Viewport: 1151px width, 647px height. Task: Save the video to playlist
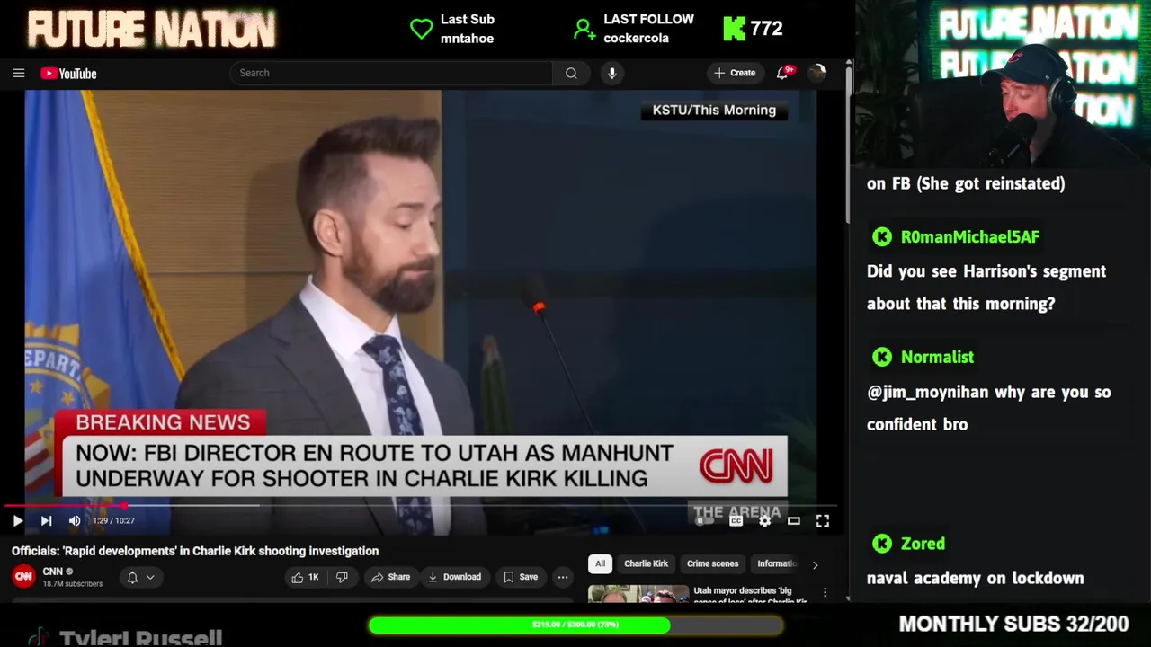(521, 577)
